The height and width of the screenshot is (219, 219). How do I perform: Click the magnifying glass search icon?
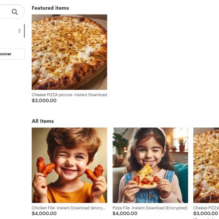tap(15, 12)
